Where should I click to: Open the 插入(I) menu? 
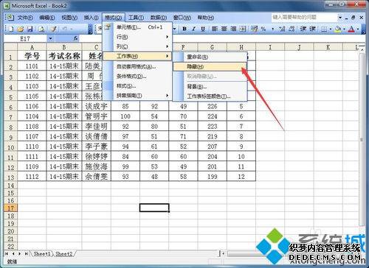(x=91, y=18)
